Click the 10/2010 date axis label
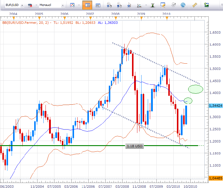 click(190, 186)
